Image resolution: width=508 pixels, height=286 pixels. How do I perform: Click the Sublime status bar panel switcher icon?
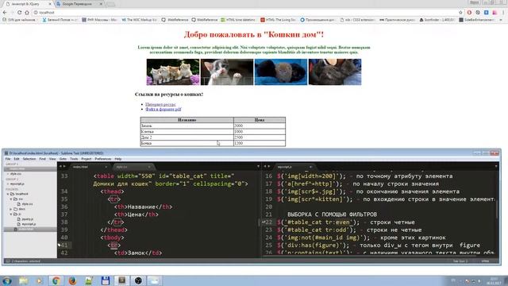8,261
